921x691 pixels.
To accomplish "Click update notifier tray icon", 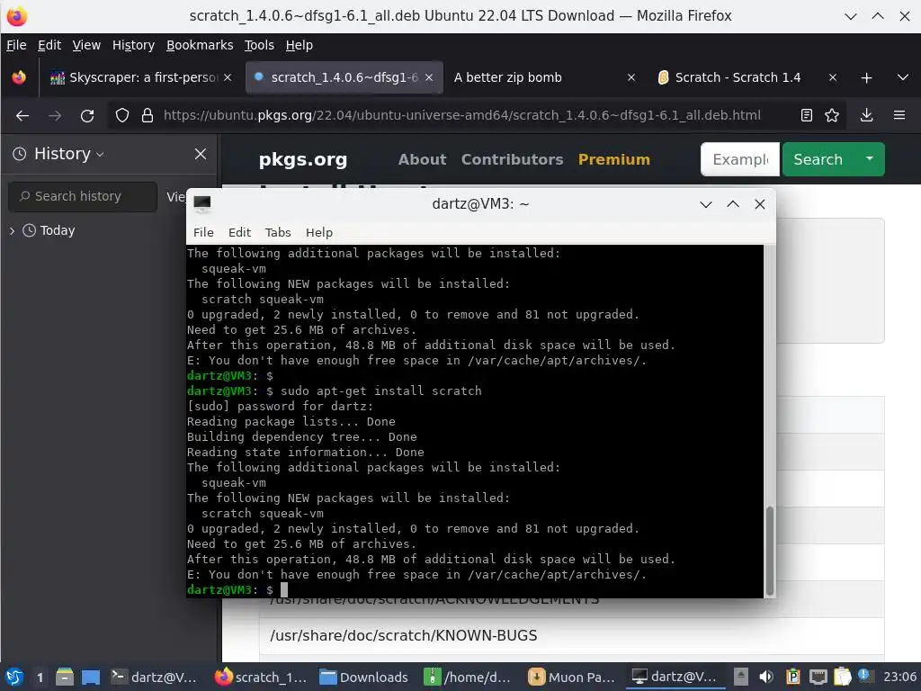I will pyautogui.click(x=863, y=675).
